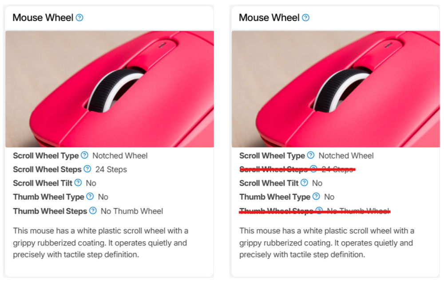The height and width of the screenshot is (282, 444).
Task: Open help beside right card Mouse Wheel heading
Action: [x=305, y=18]
